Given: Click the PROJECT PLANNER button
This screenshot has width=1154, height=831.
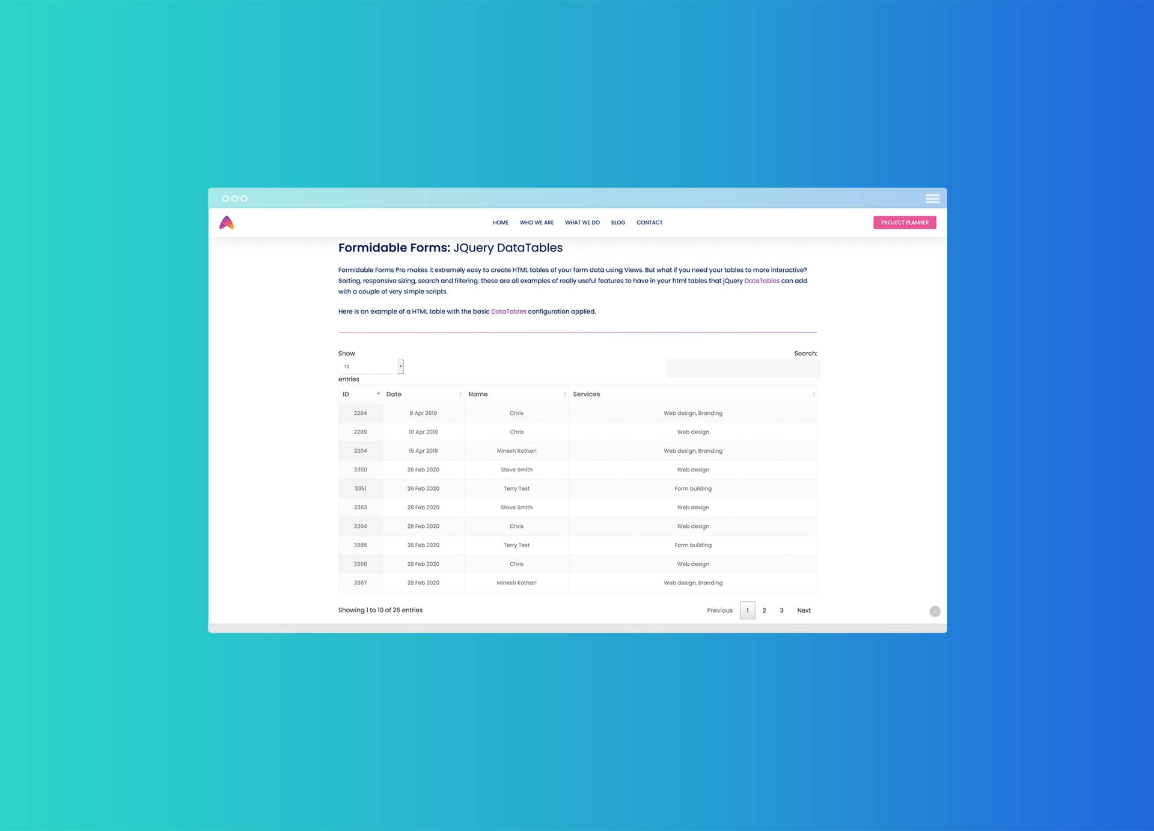Looking at the screenshot, I should coord(905,222).
